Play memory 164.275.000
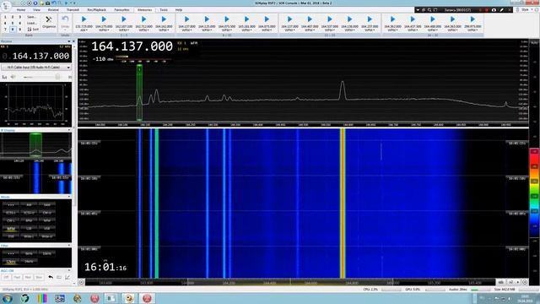 point(104,19)
